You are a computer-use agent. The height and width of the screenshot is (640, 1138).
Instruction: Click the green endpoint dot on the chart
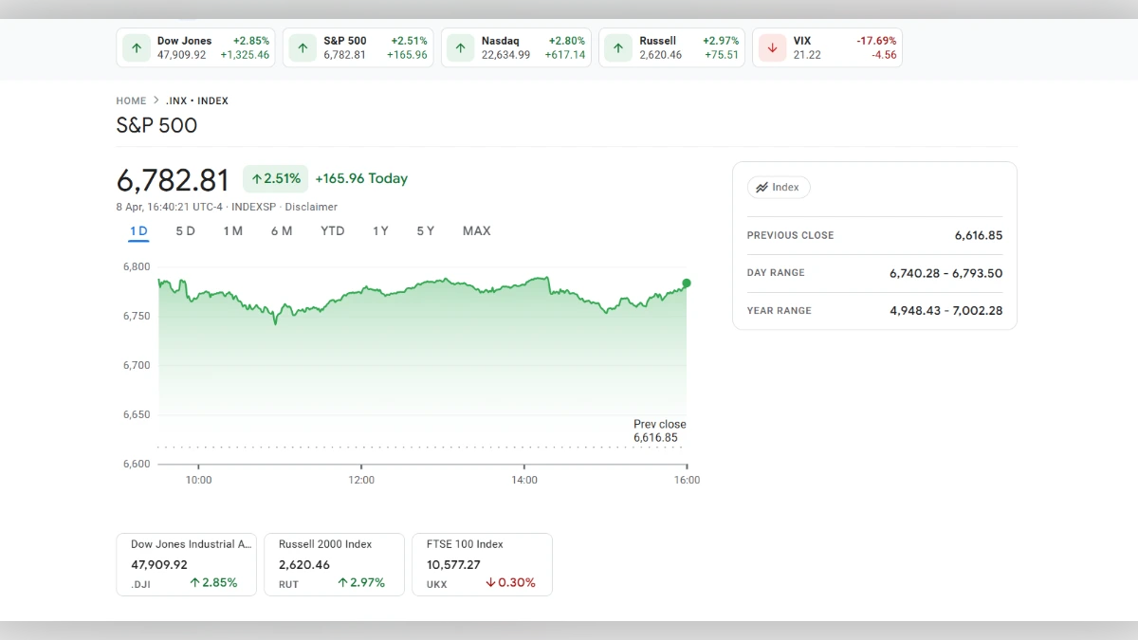687,283
